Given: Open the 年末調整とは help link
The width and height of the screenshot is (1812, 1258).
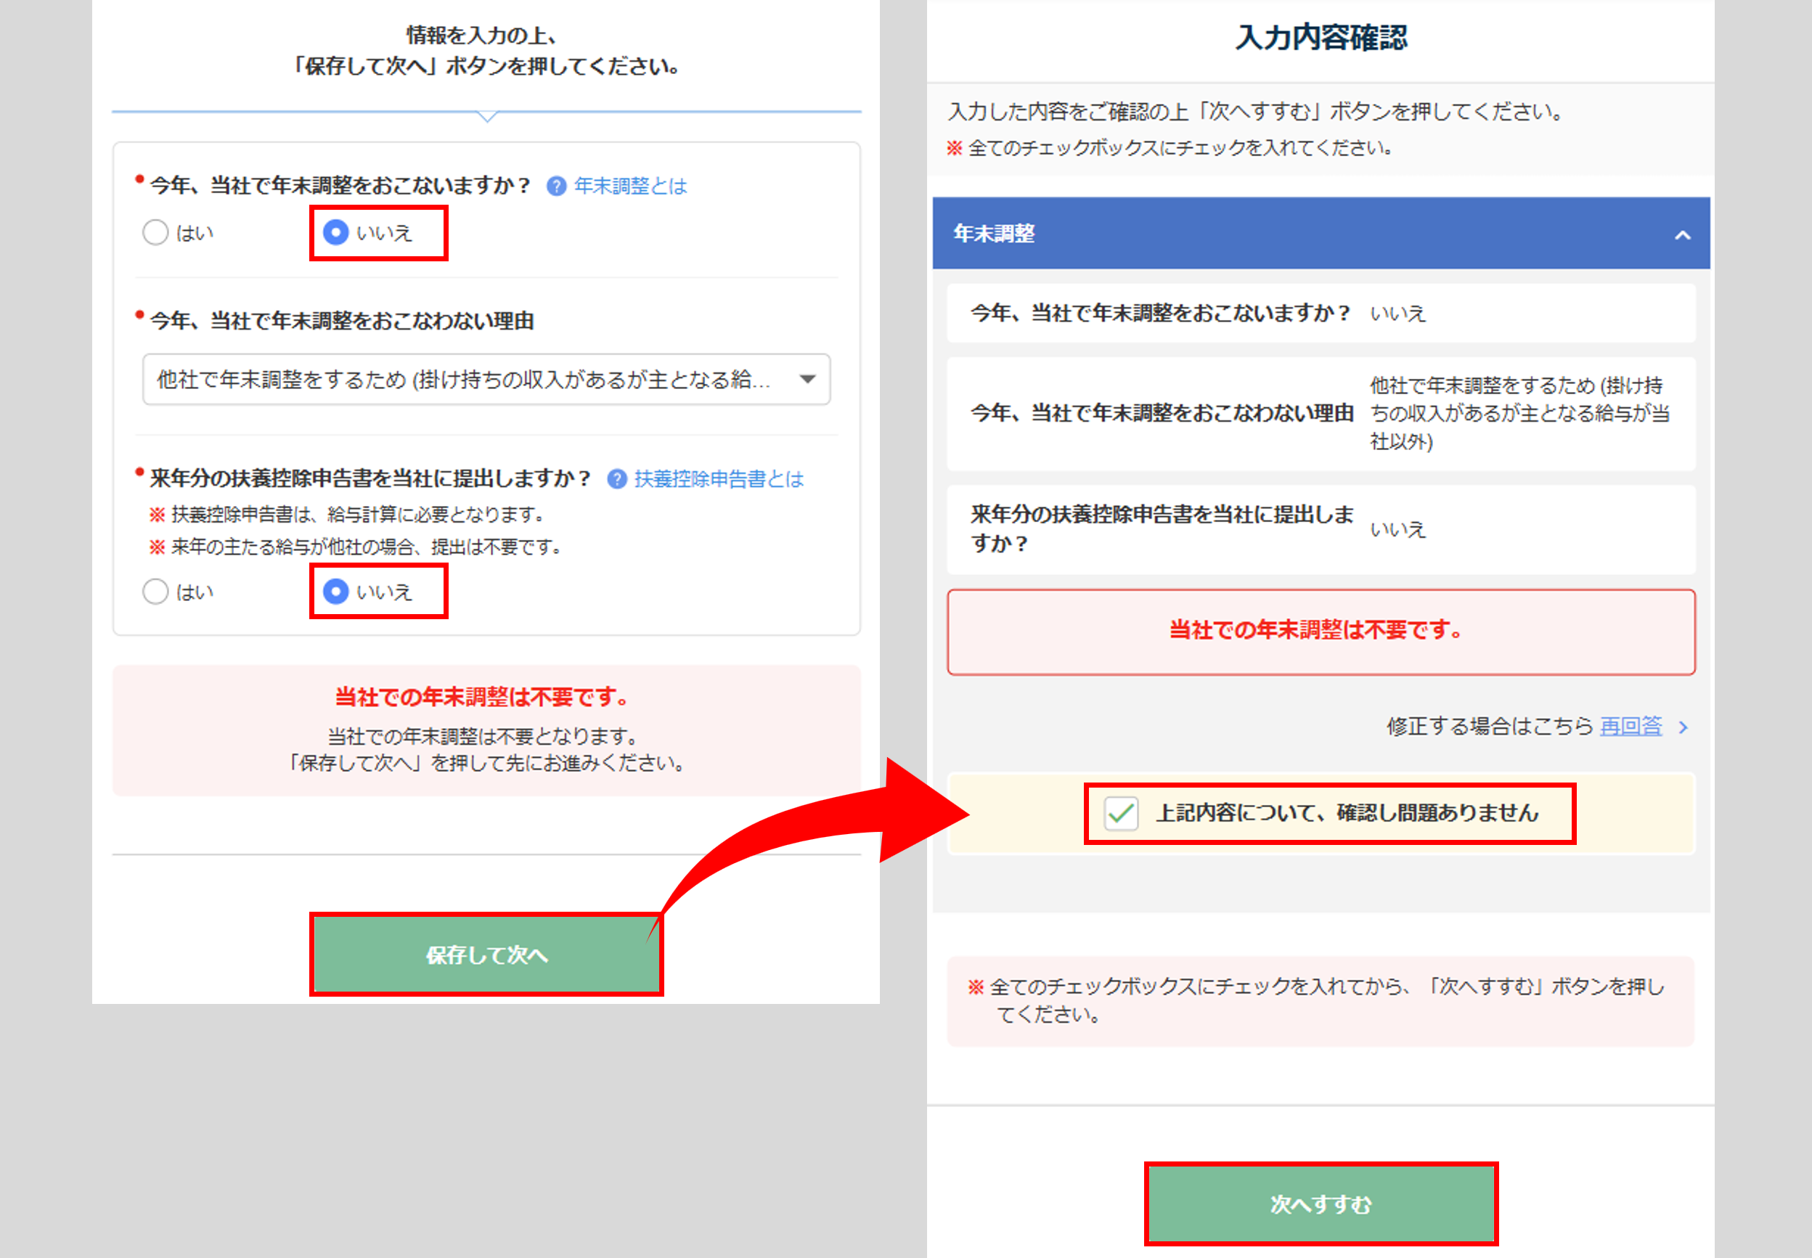Looking at the screenshot, I should coord(631,186).
